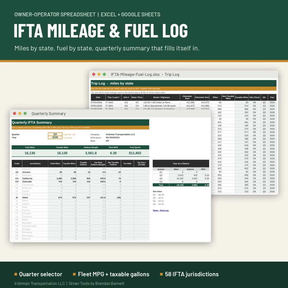Click the IFTA account NV-XXXXXXX cell
Viewport: 288px width, 288px height.
click(113, 138)
